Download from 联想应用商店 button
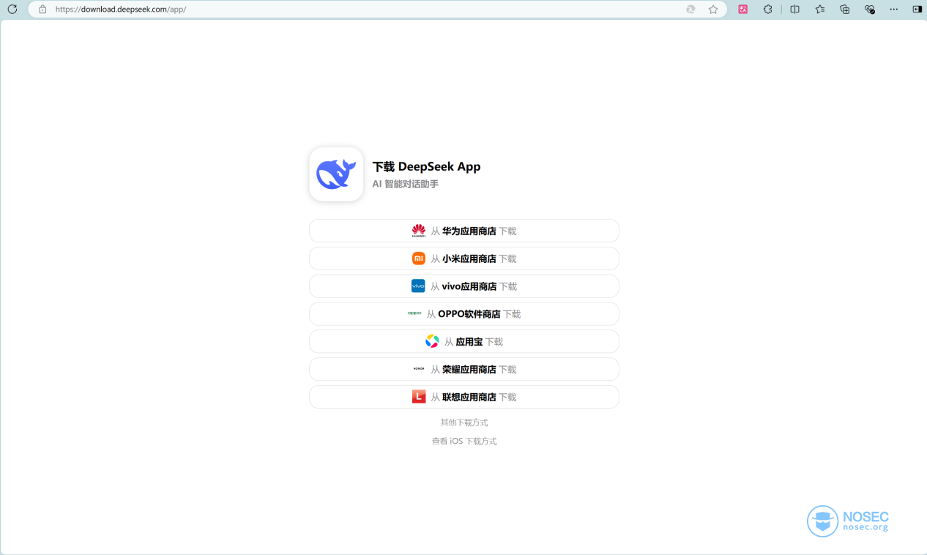 (464, 397)
